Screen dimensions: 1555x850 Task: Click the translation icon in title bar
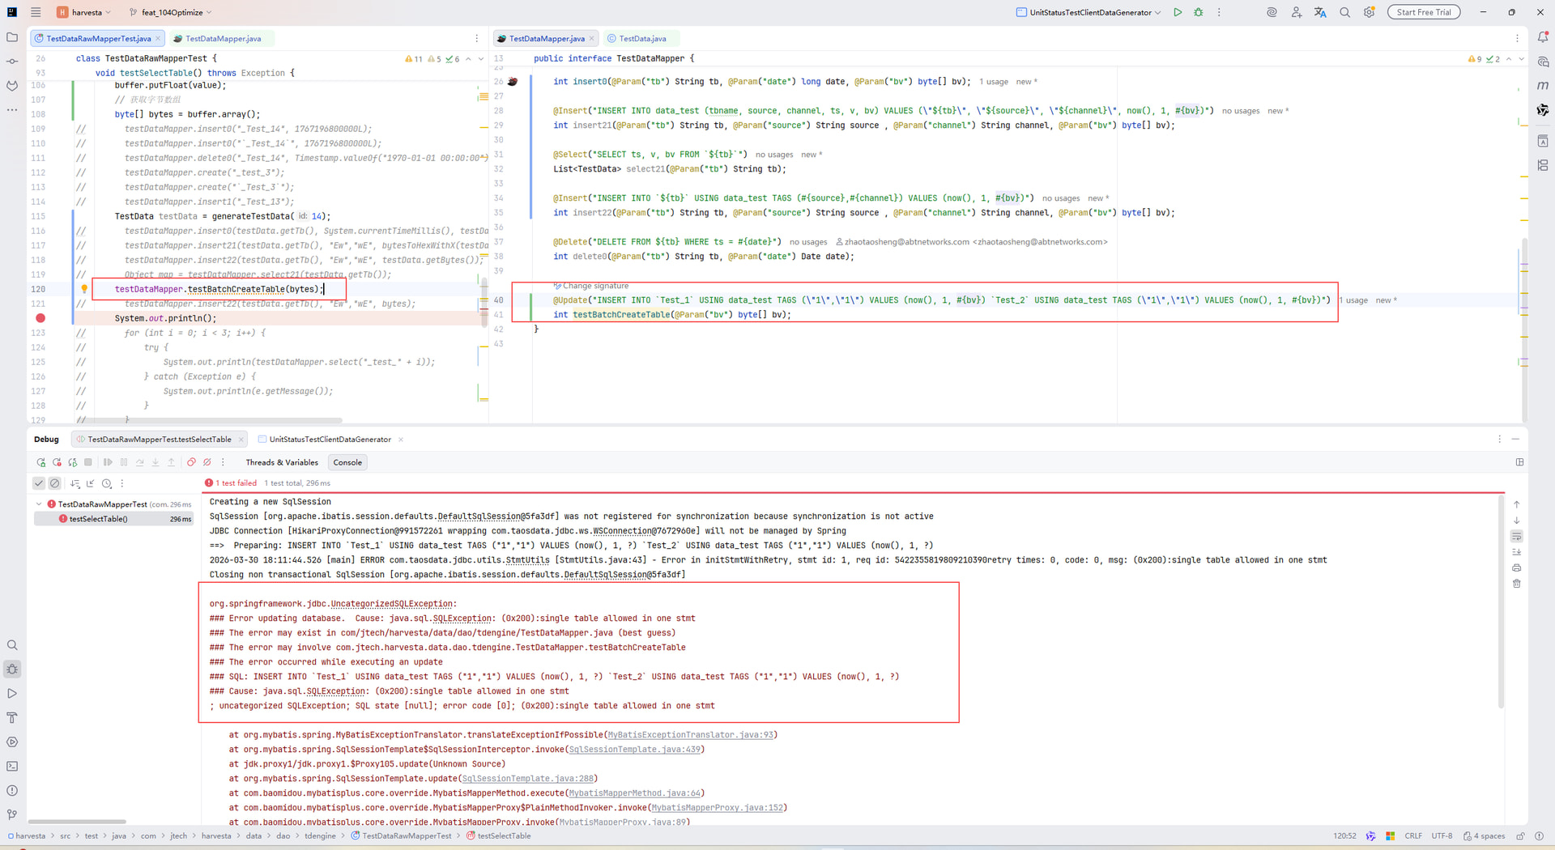(1320, 12)
